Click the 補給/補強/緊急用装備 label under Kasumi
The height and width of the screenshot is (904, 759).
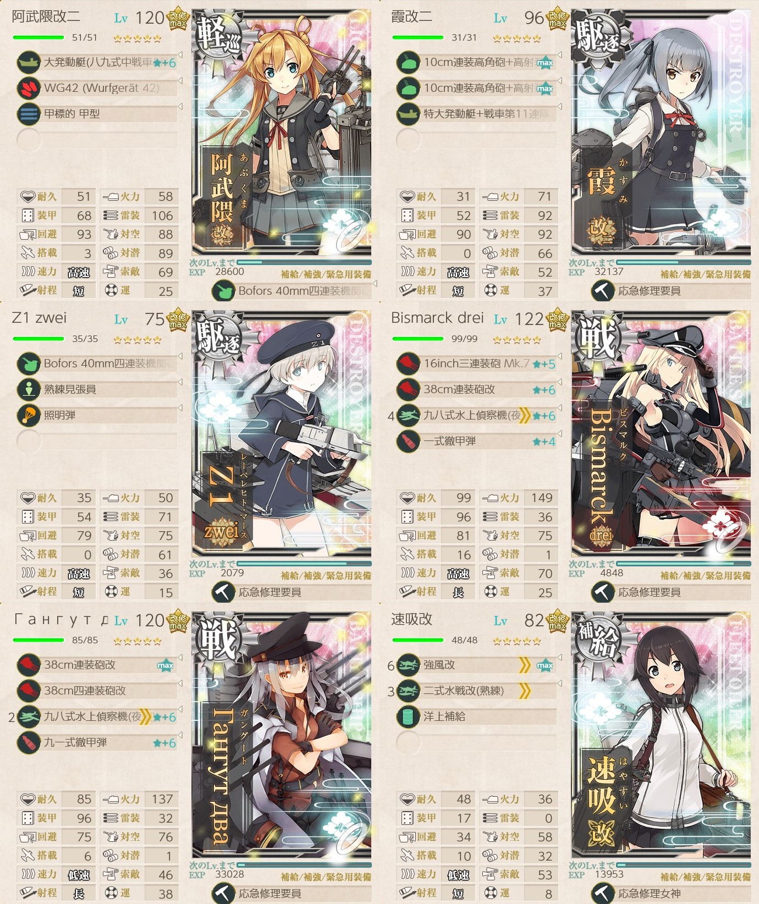pyautogui.click(x=705, y=274)
